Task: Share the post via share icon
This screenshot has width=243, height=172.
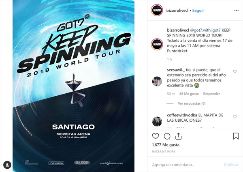Action: pyautogui.click(x=178, y=136)
